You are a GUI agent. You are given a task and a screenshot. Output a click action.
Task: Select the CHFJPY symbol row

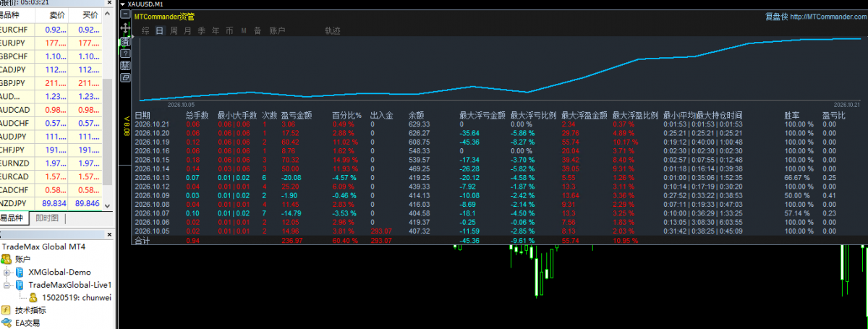(x=51, y=149)
